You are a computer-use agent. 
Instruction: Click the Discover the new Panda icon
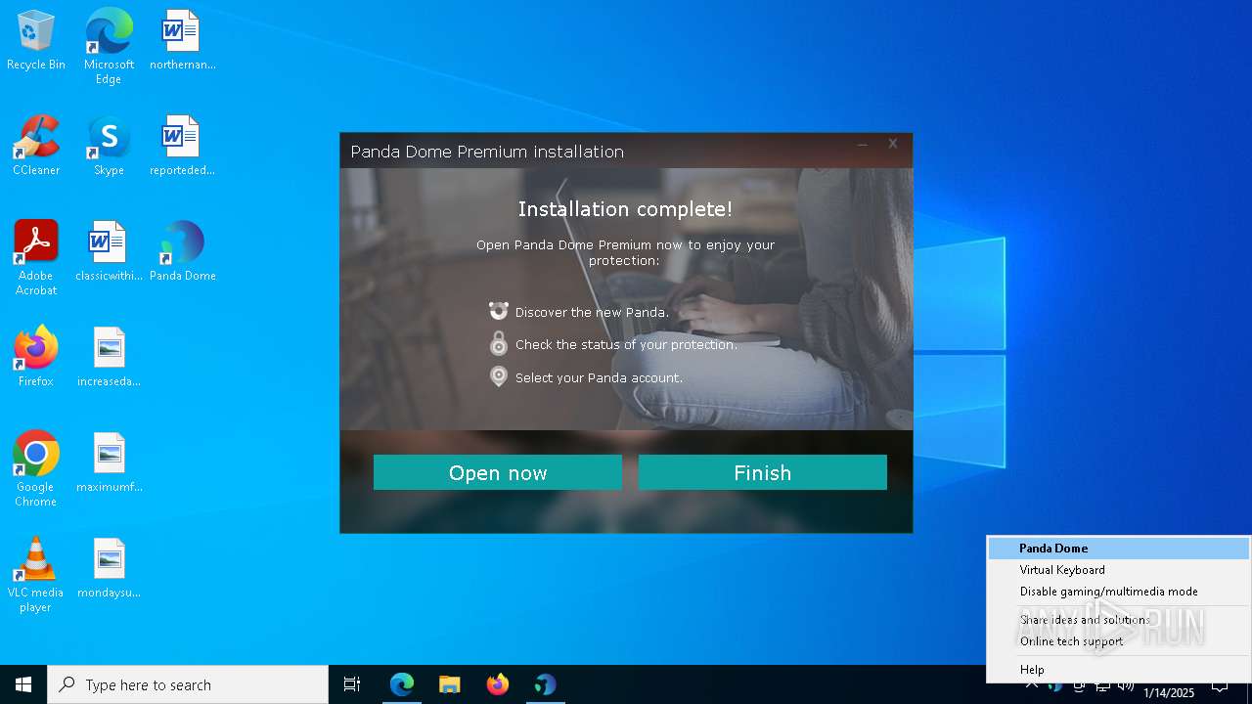(499, 311)
